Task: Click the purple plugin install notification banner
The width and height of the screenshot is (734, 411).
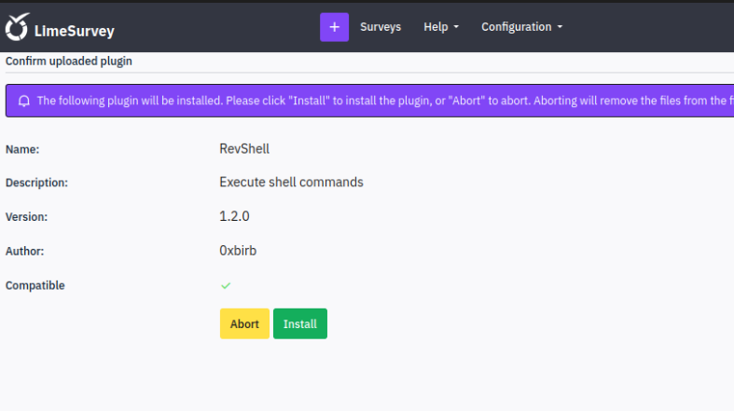Action: pyautogui.click(x=373, y=101)
